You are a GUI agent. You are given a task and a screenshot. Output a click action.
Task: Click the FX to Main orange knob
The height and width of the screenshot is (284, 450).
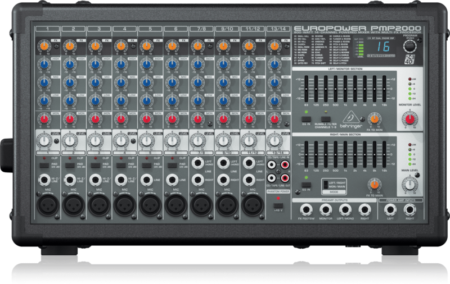[374, 184]
